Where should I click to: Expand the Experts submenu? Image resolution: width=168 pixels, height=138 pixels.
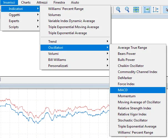(20, 21)
